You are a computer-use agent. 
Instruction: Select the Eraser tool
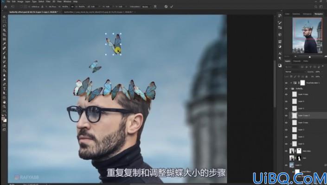click(4, 66)
